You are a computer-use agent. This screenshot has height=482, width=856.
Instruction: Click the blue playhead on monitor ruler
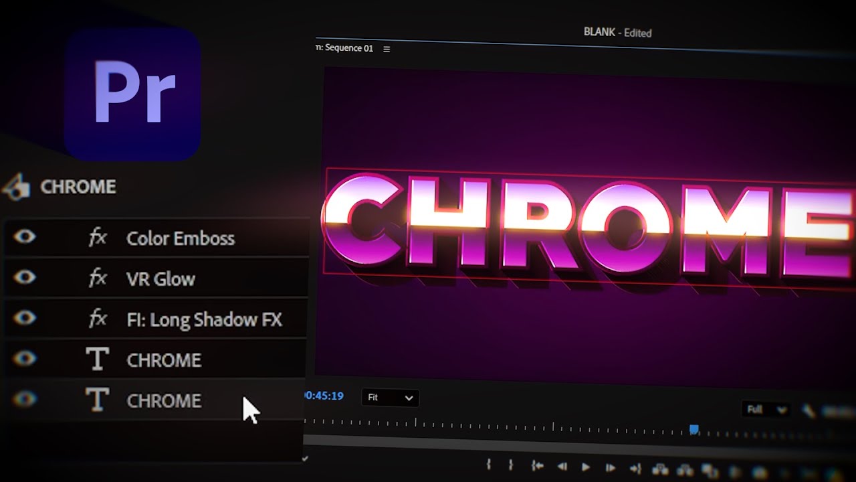(694, 429)
